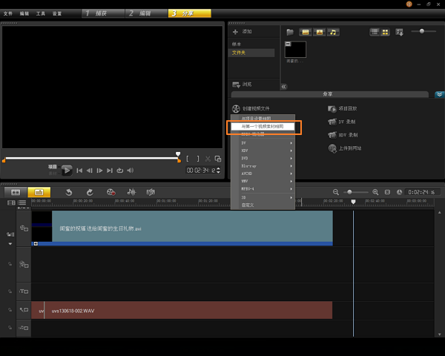
Task: Switch to storyboard view button
Action: click(16, 192)
